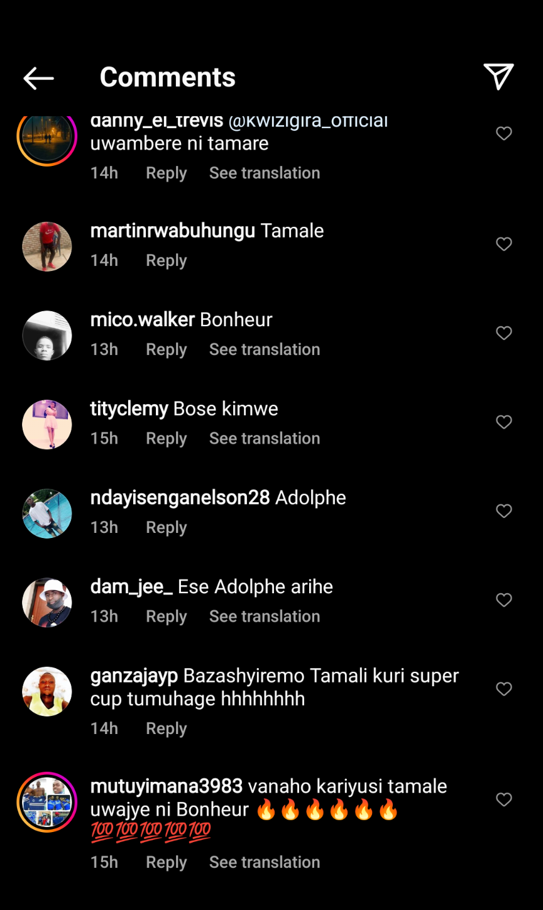Tap the back arrow icon
The height and width of the screenshot is (910, 543).
pos(38,78)
